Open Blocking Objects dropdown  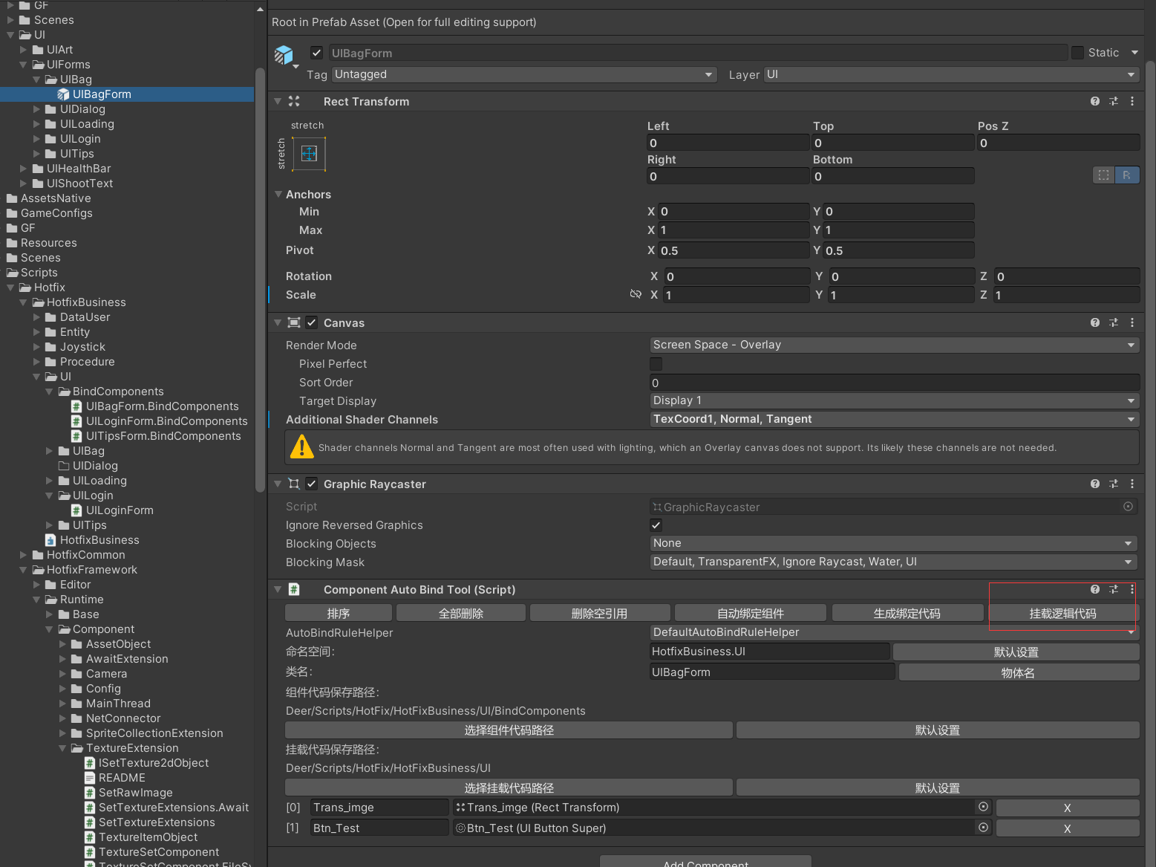click(894, 543)
